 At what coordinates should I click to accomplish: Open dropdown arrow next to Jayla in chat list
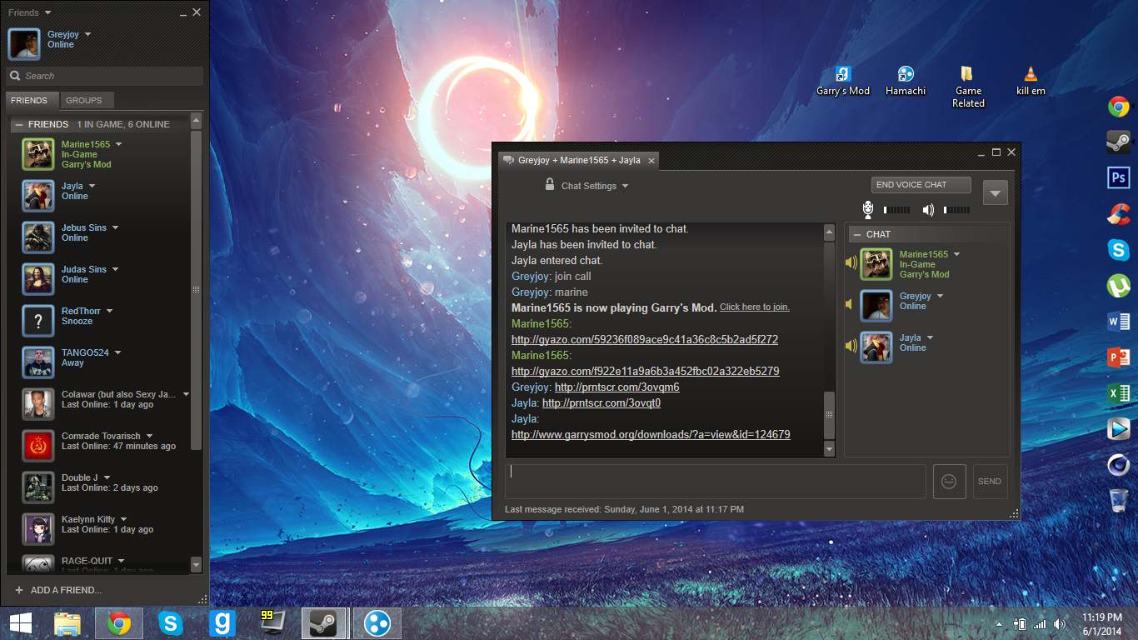tap(930, 337)
